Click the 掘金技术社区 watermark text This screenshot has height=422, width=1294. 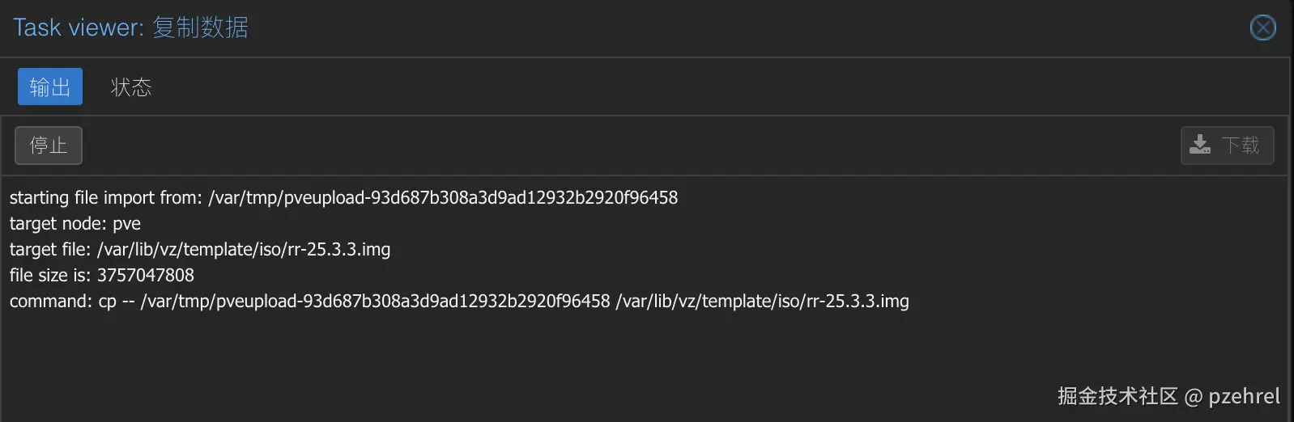[1117, 396]
